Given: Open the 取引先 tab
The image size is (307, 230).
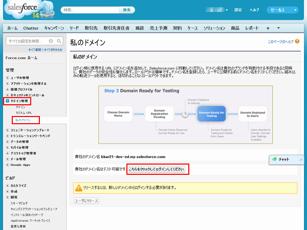Looking at the screenshot, I should [91, 28].
